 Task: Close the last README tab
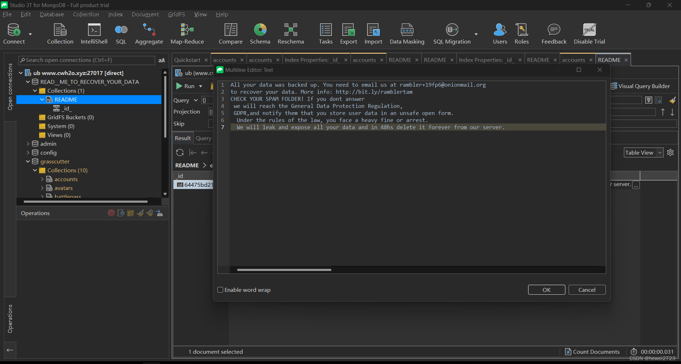[x=626, y=60]
